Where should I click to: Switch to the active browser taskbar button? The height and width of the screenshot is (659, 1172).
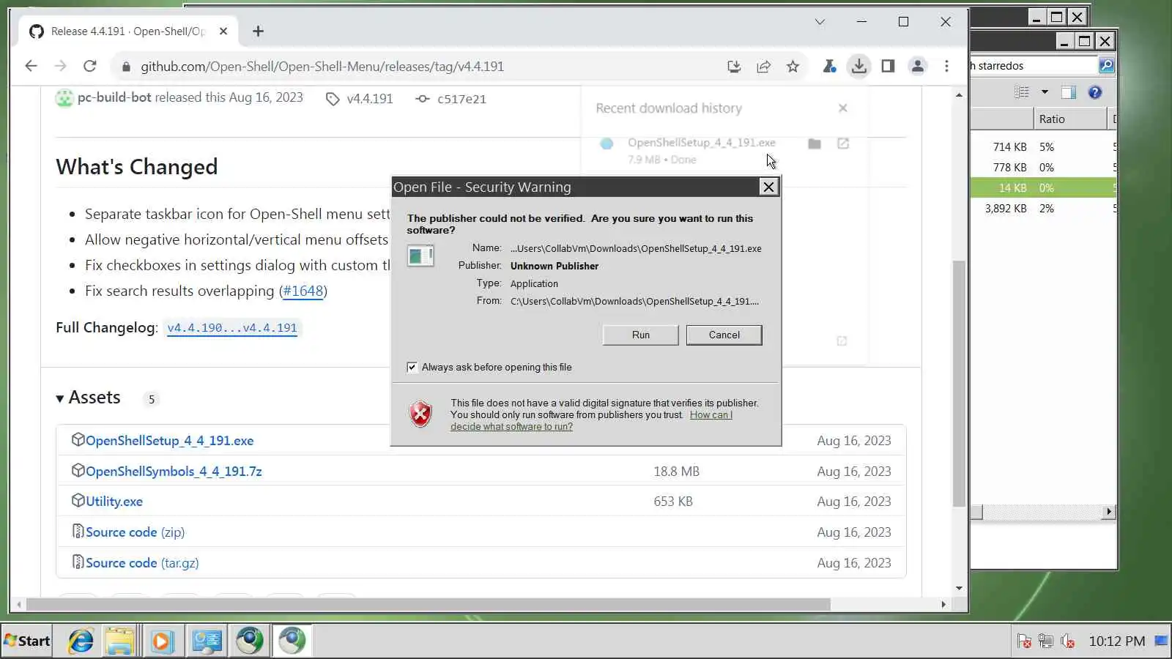[292, 641]
